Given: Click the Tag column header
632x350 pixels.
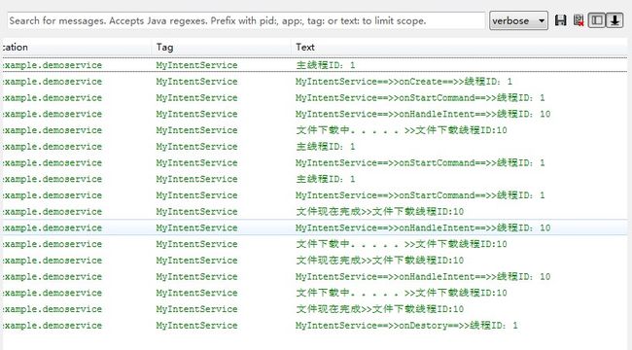Looking at the screenshot, I should coord(165,48).
